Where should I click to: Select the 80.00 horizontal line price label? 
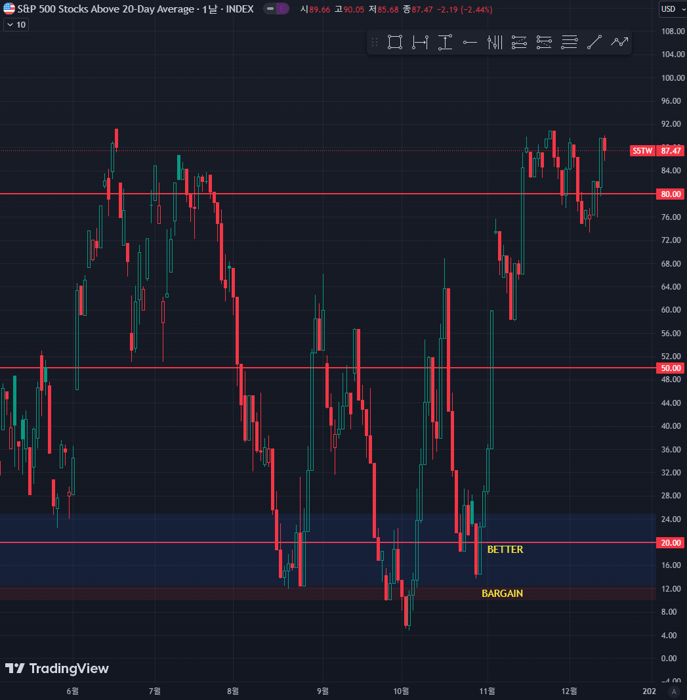[x=671, y=194]
